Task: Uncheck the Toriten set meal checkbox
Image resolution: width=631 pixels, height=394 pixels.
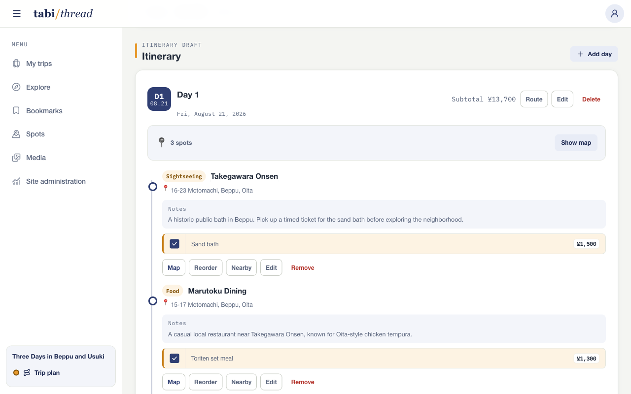Action: click(175, 358)
